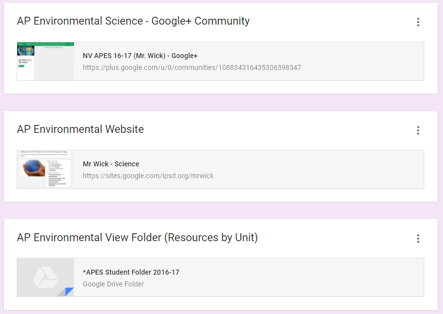Open NV APES 16-17 (Mr. Wick) attachment
443x314 pixels.
139,56
